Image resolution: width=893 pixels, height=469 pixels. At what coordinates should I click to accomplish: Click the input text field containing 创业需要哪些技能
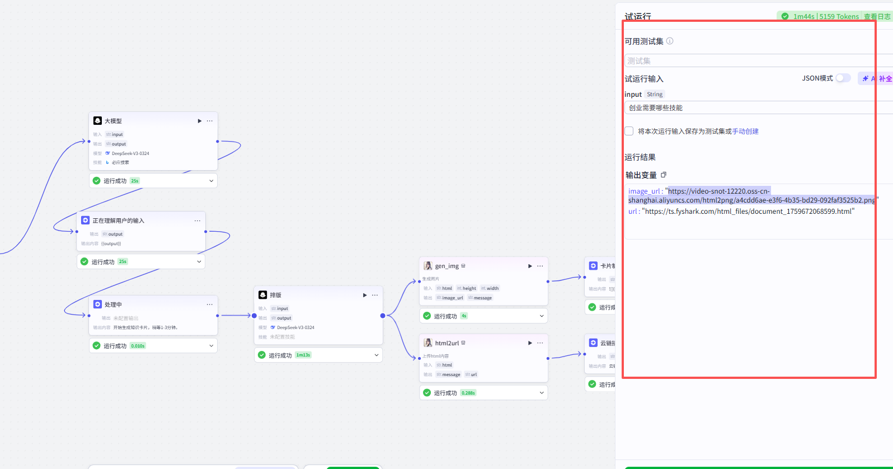[758, 107]
